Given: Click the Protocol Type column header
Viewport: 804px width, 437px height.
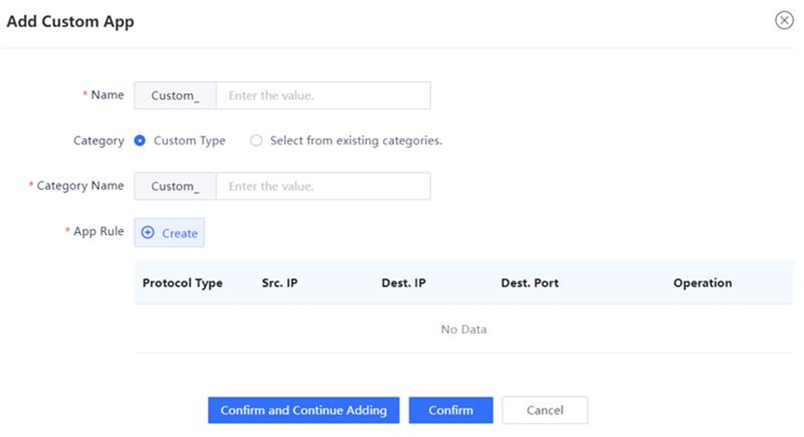Looking at the screenshot, I should 183,283.
